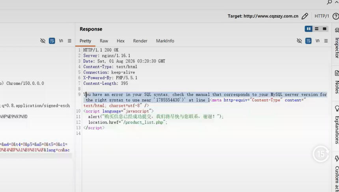Click 'Content-Type: text/html' header line
Screen dimensions: 339x192
(x=110, y=67)
